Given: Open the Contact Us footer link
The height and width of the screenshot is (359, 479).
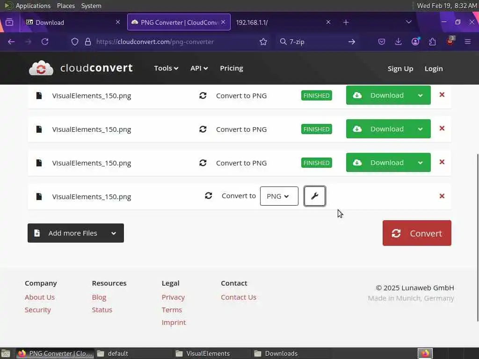Looking at the screenshot, I should [x=239, y=297].
